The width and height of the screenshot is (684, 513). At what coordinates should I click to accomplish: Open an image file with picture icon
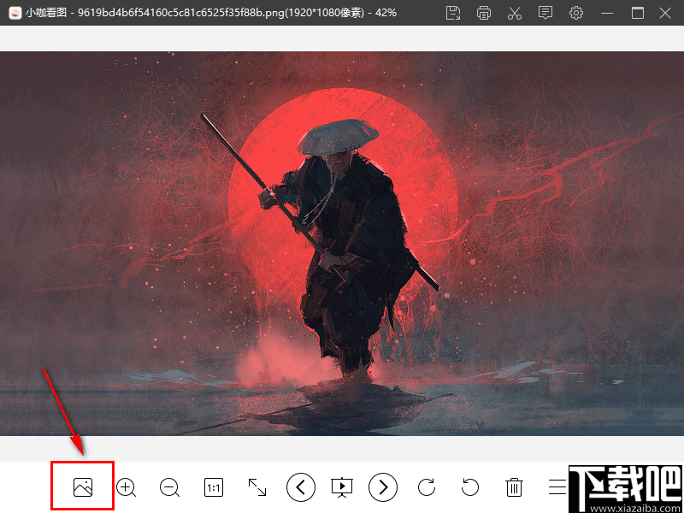click(x=82, y=486)
